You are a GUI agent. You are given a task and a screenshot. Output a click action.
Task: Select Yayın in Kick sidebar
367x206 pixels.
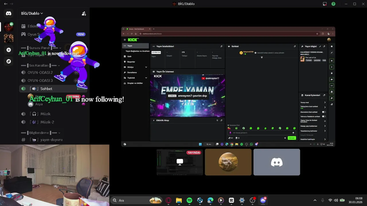click(135, 46)
